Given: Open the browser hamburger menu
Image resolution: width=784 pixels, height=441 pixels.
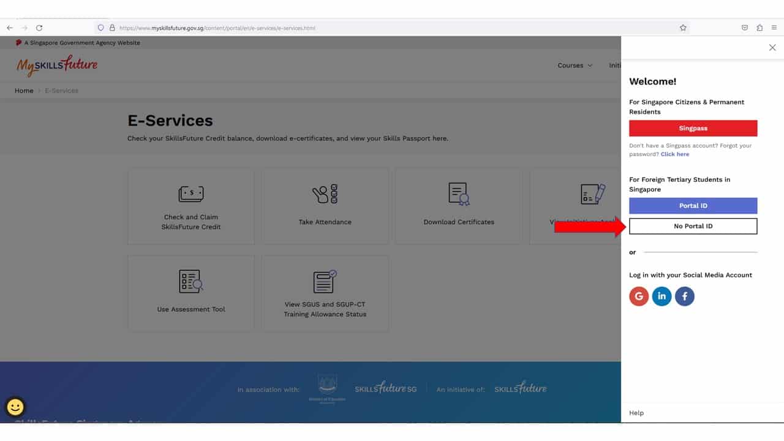Looking at the screenshot, I should click(774, 28).
